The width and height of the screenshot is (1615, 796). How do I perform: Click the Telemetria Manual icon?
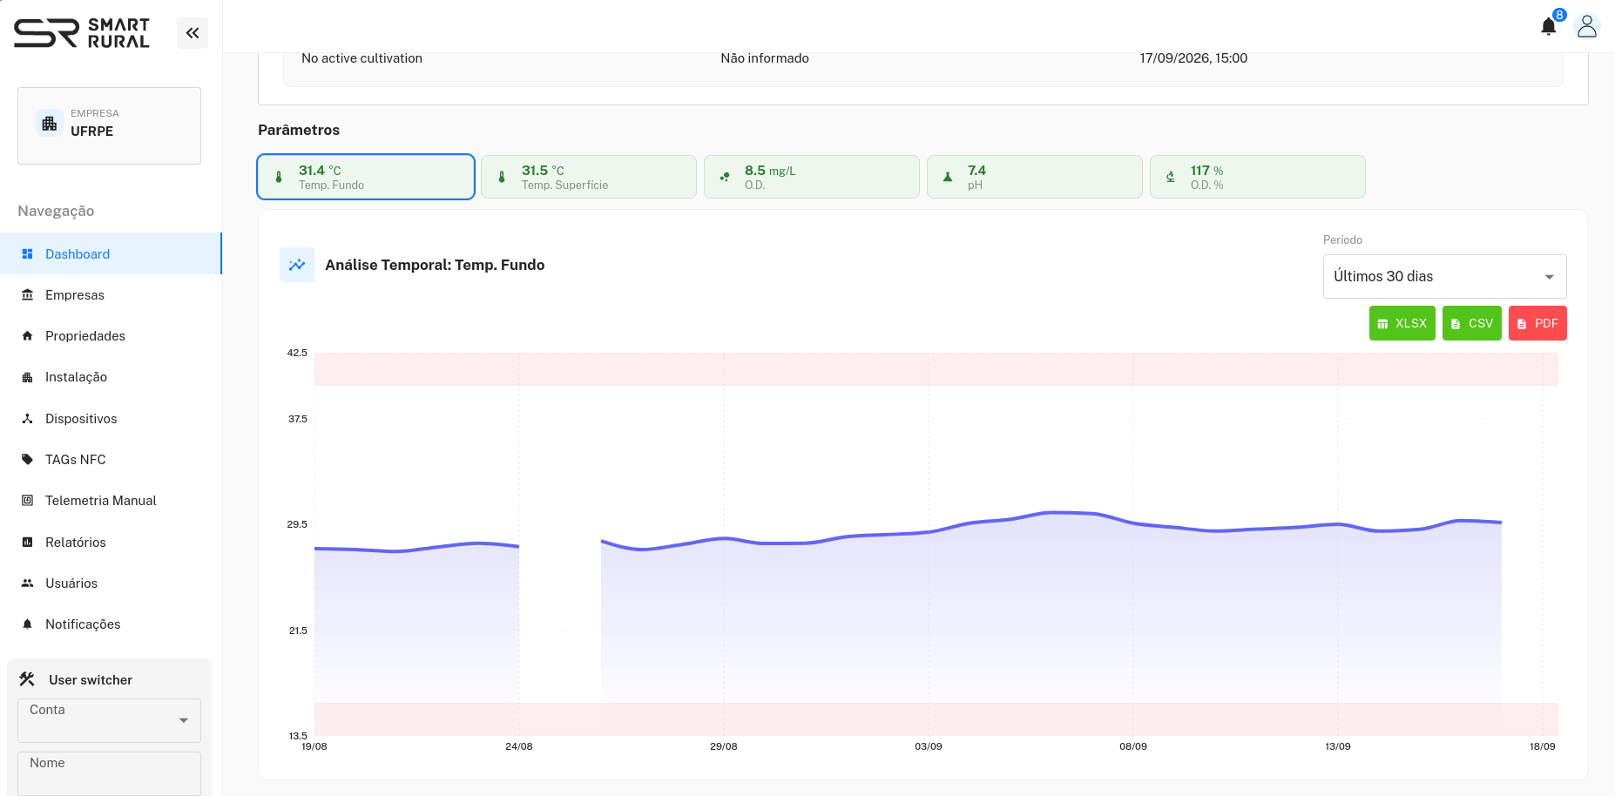[x=27, y=501]
